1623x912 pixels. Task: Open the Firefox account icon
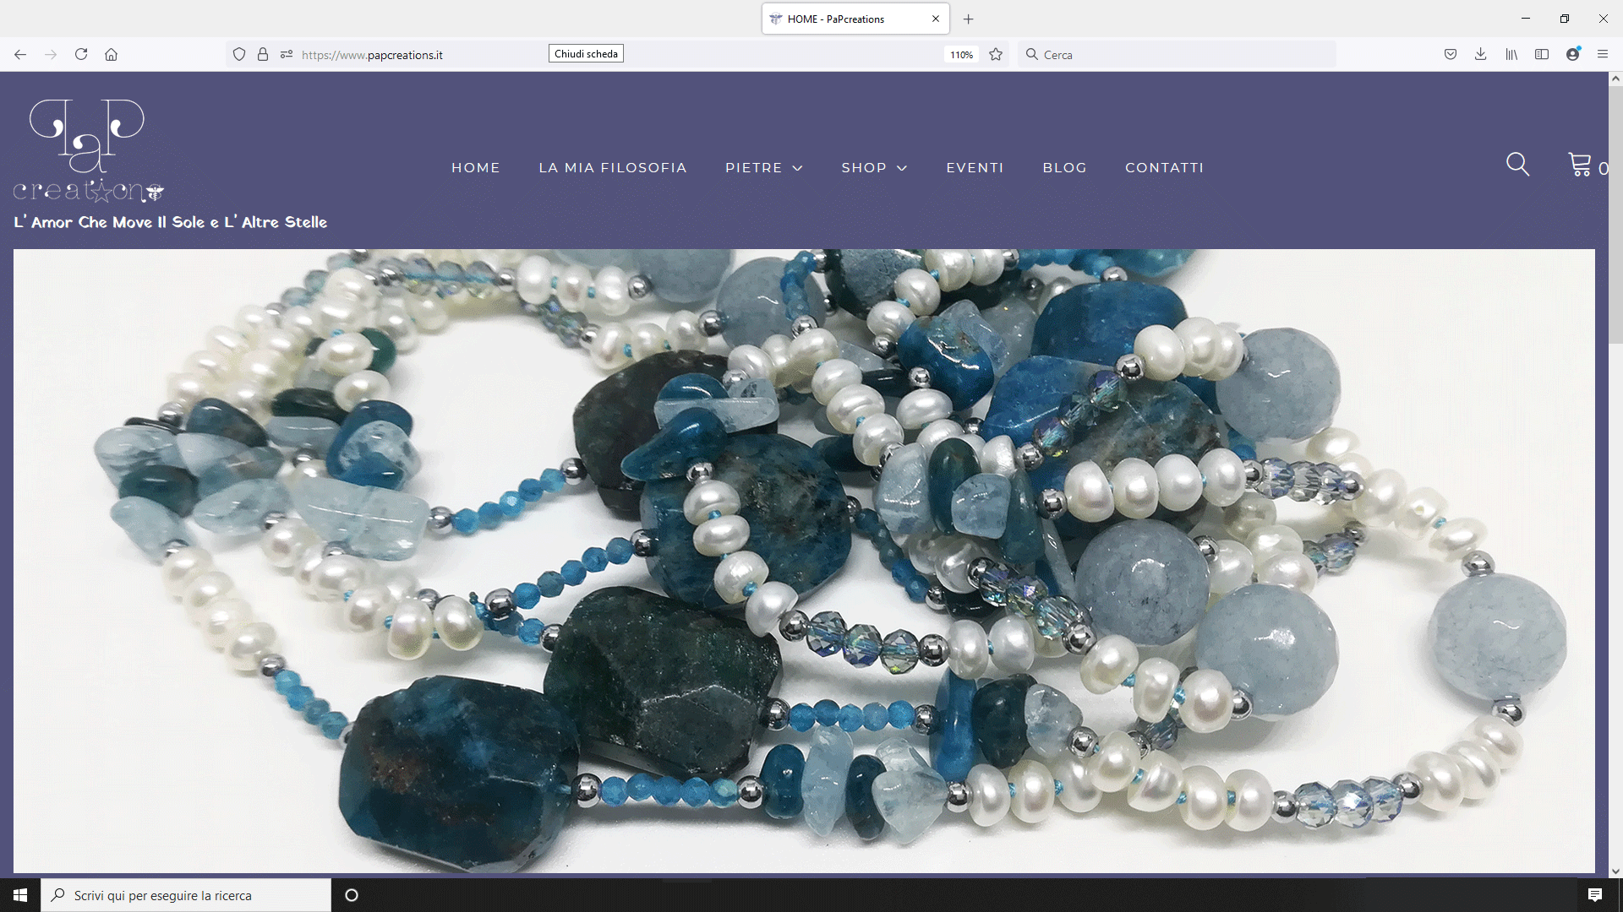click(x=1573, y=54)
